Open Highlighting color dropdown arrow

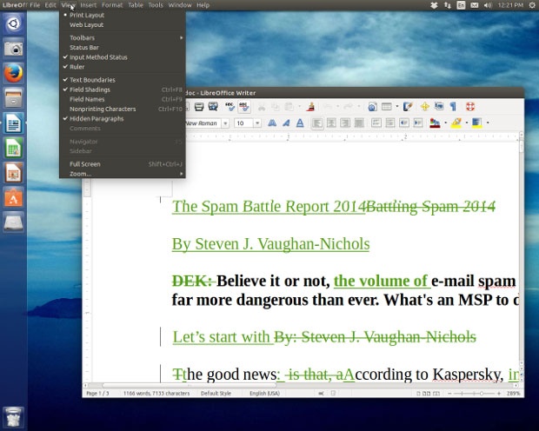(x=467, y=123)
